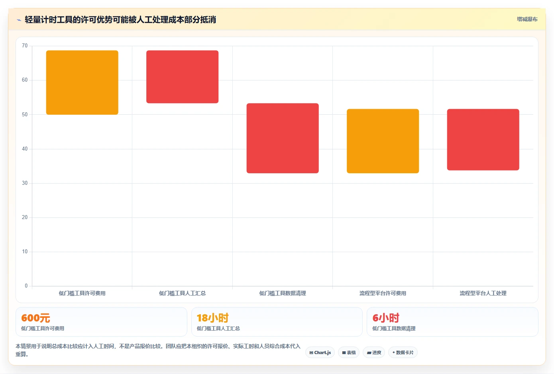The image size is (554, 374).
Task: Click the pulse icon beside the title
Action: coord(19,20)
